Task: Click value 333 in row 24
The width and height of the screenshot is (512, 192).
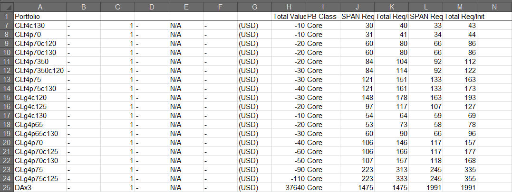Action: pyautogui.click(x=392, y=179)
